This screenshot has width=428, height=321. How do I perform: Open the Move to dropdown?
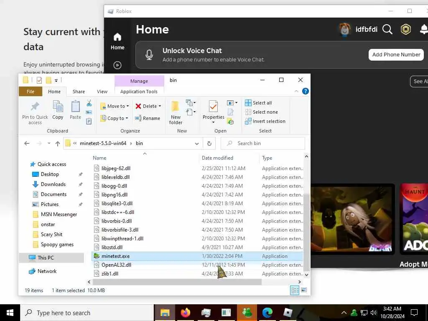pyautogui.click(x=115, y=106)
